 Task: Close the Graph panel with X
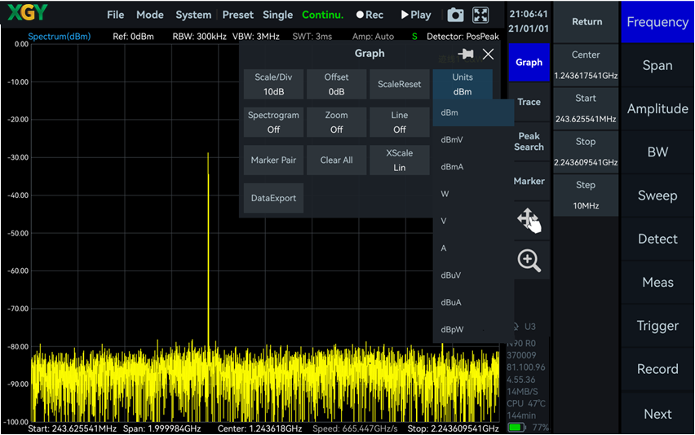488,54
